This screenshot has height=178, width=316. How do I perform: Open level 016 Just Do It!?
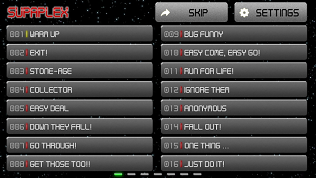(234, 164)
